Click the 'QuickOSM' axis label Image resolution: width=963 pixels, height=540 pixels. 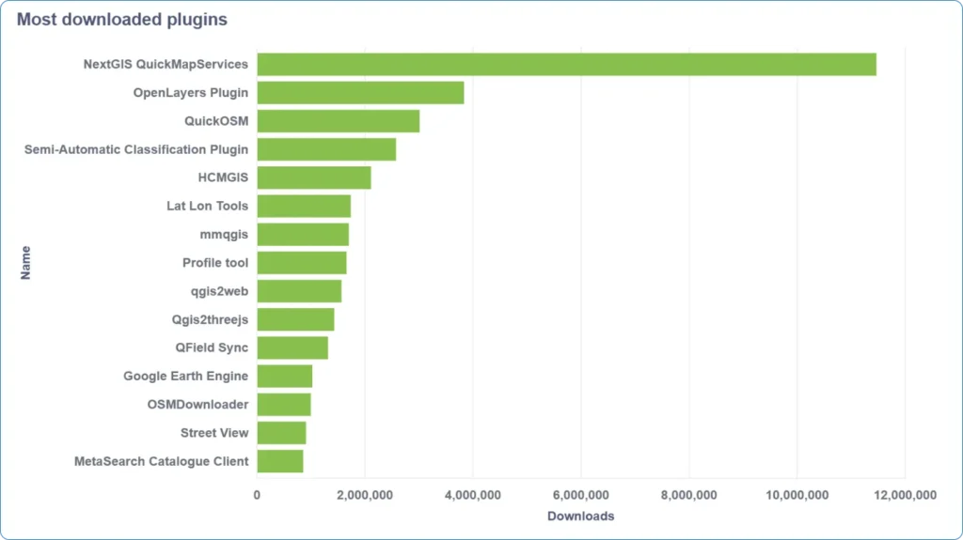(x=217, y=121)
